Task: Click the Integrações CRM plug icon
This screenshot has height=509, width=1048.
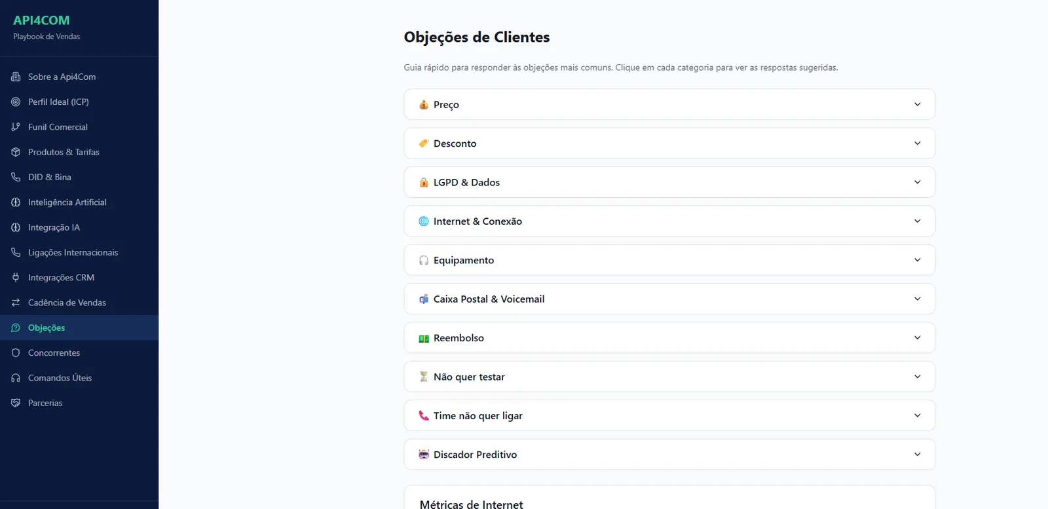Action: pyautogui.click(x=16, y=278)
